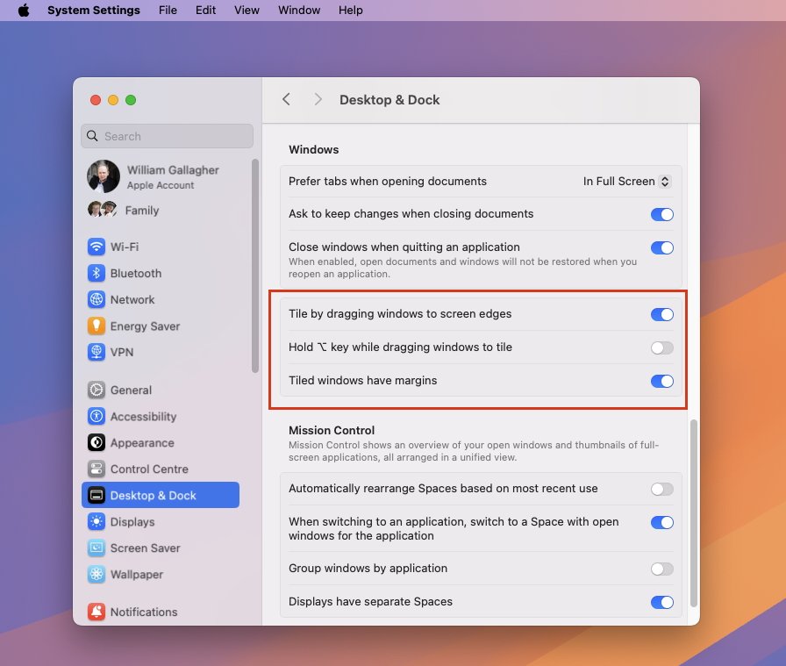Screen dimensions: 786x666
Task: Select Network label in the sidebar
Action: point(132,299)
